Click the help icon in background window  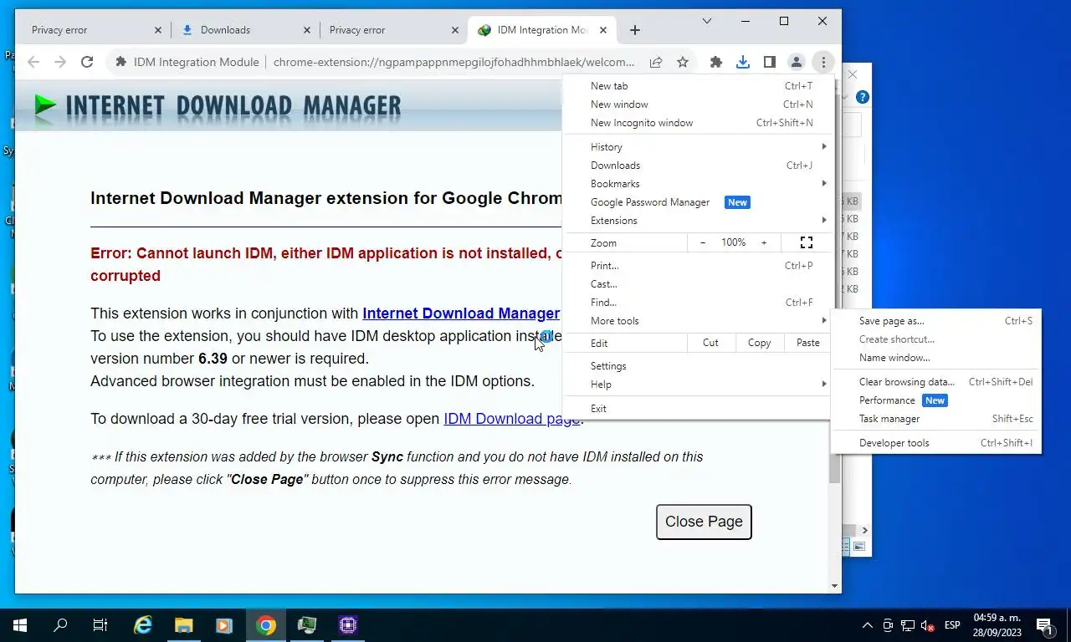tap(863, 97)
